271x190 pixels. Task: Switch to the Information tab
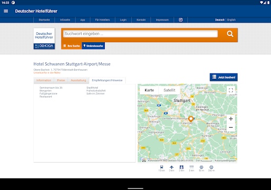44,80
